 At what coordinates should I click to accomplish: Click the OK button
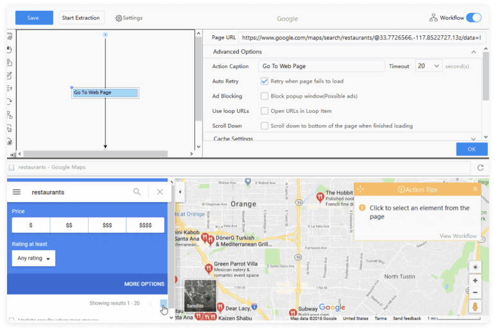[472, 149]
